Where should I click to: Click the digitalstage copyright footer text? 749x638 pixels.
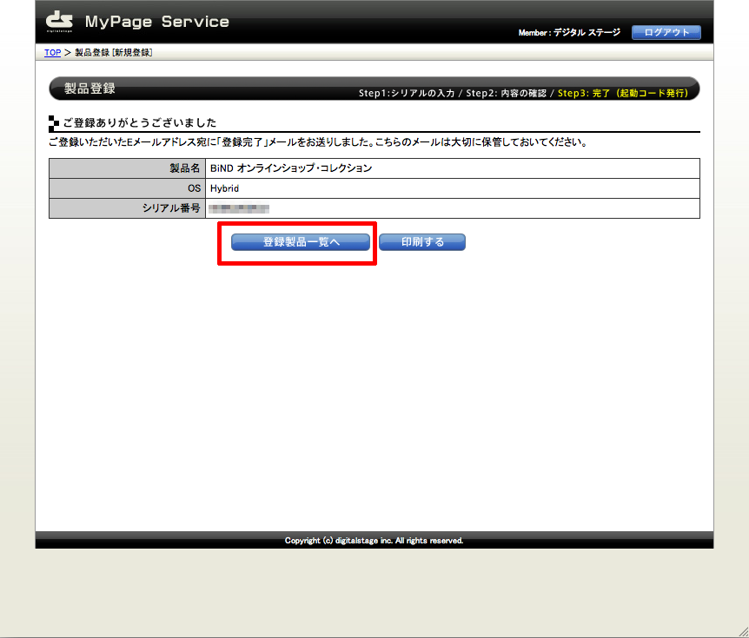coord(374,540)
